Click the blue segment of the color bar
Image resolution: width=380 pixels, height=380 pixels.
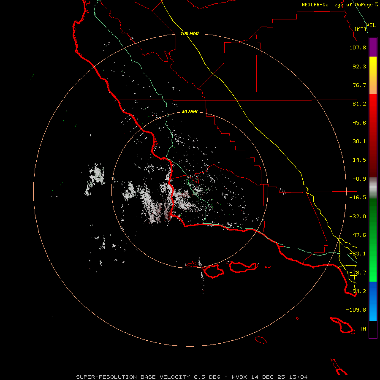click(x=373, y=301)
